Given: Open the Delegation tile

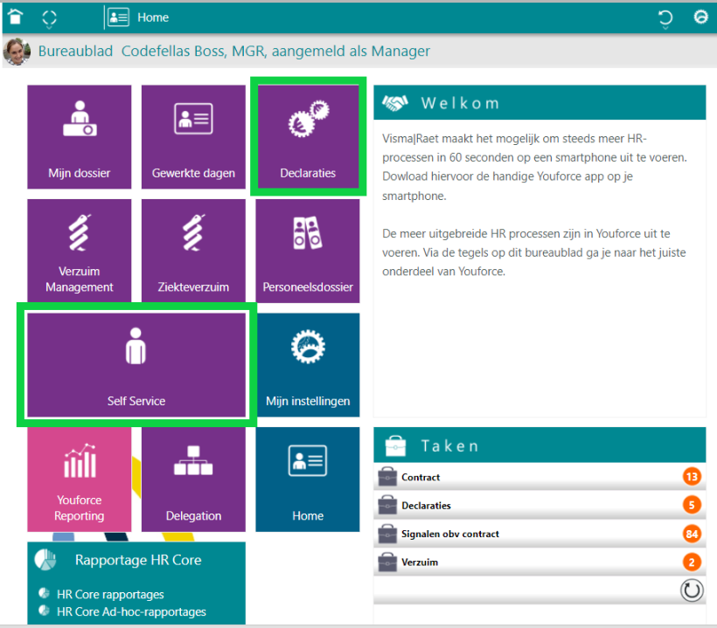Looking at the screenshot, I should pos(193,480).
